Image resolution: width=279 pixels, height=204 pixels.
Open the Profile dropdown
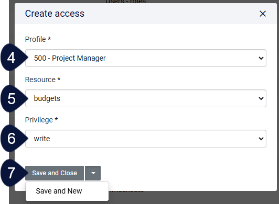146,58
